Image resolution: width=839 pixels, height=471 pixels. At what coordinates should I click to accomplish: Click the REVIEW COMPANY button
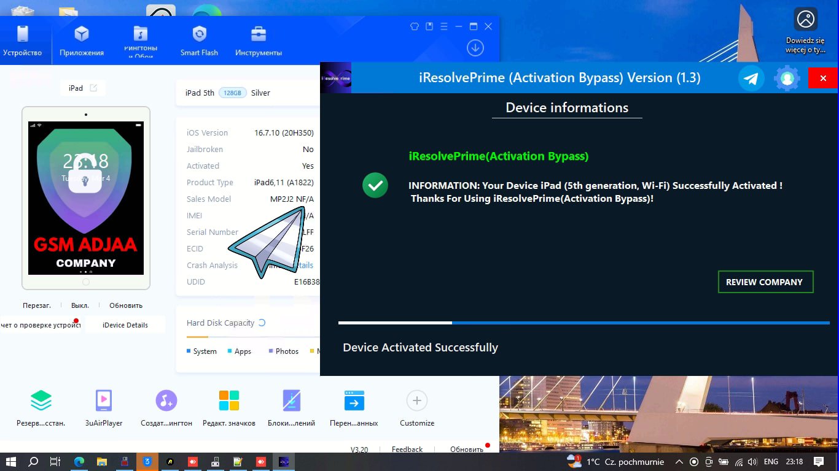(x=765, y=282)
